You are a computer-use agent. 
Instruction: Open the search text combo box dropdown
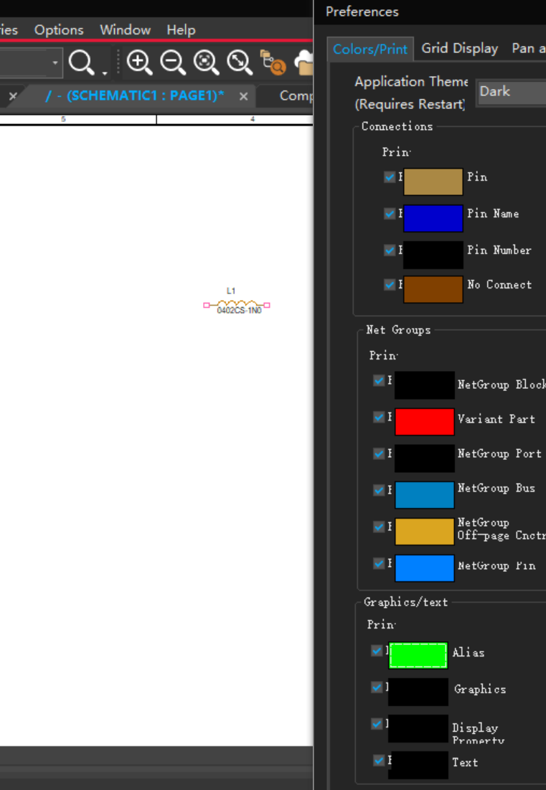(x=55, y=63)
